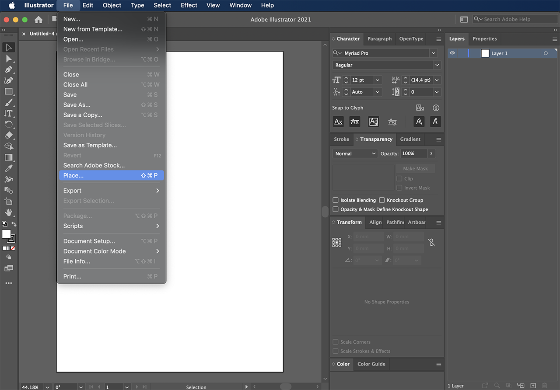Toggle the x-height snap button
Screen dimensions: 560x390
[355, 122]
